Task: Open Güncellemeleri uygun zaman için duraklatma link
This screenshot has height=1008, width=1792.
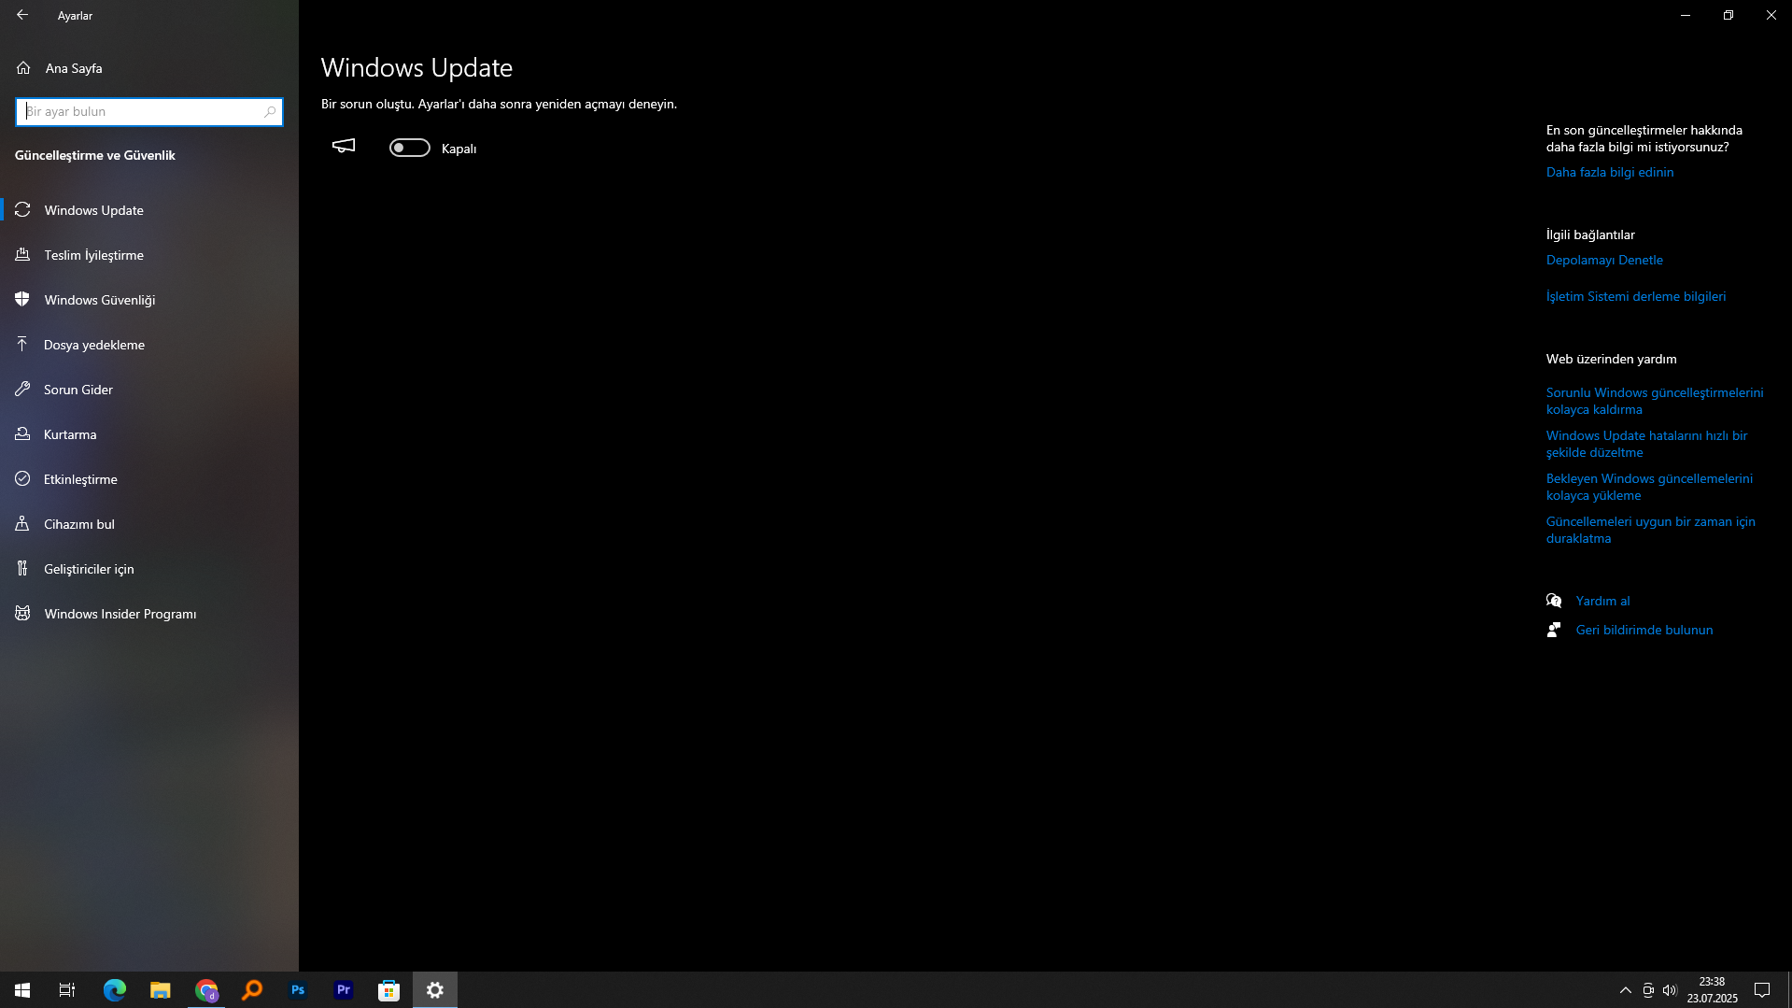Action: 1651,530
